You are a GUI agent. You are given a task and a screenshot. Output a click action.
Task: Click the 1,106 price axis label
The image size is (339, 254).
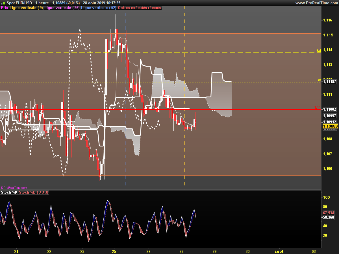coord(328,168)
